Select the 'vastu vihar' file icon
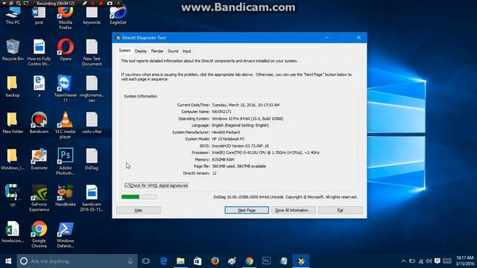Image resolution: width=477 pixels, height=268 pixels. point(92,123)
